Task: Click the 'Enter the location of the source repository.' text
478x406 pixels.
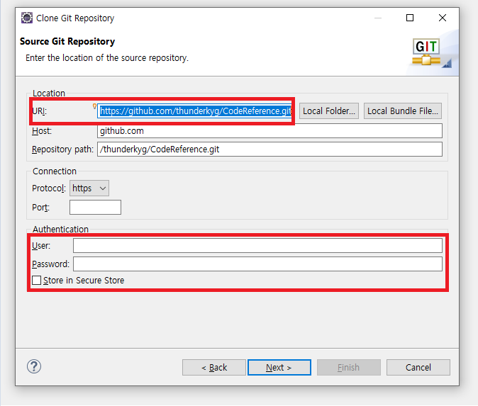Action: [107, 58]
